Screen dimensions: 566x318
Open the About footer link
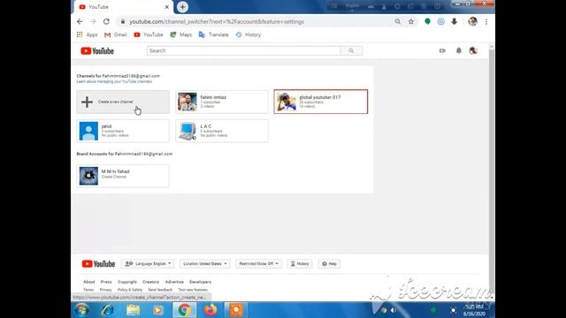click(88, 282)
